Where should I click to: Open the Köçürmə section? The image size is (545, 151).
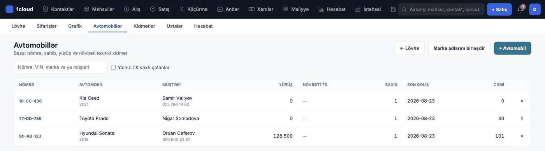coord(193,9)
